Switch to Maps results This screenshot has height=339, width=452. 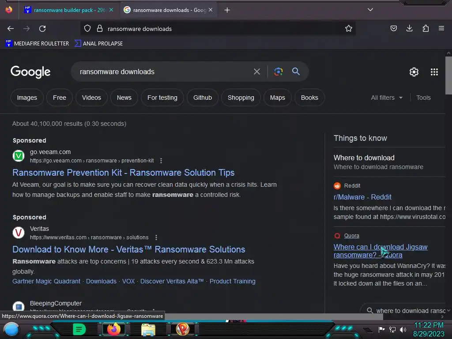pos(277,98)
